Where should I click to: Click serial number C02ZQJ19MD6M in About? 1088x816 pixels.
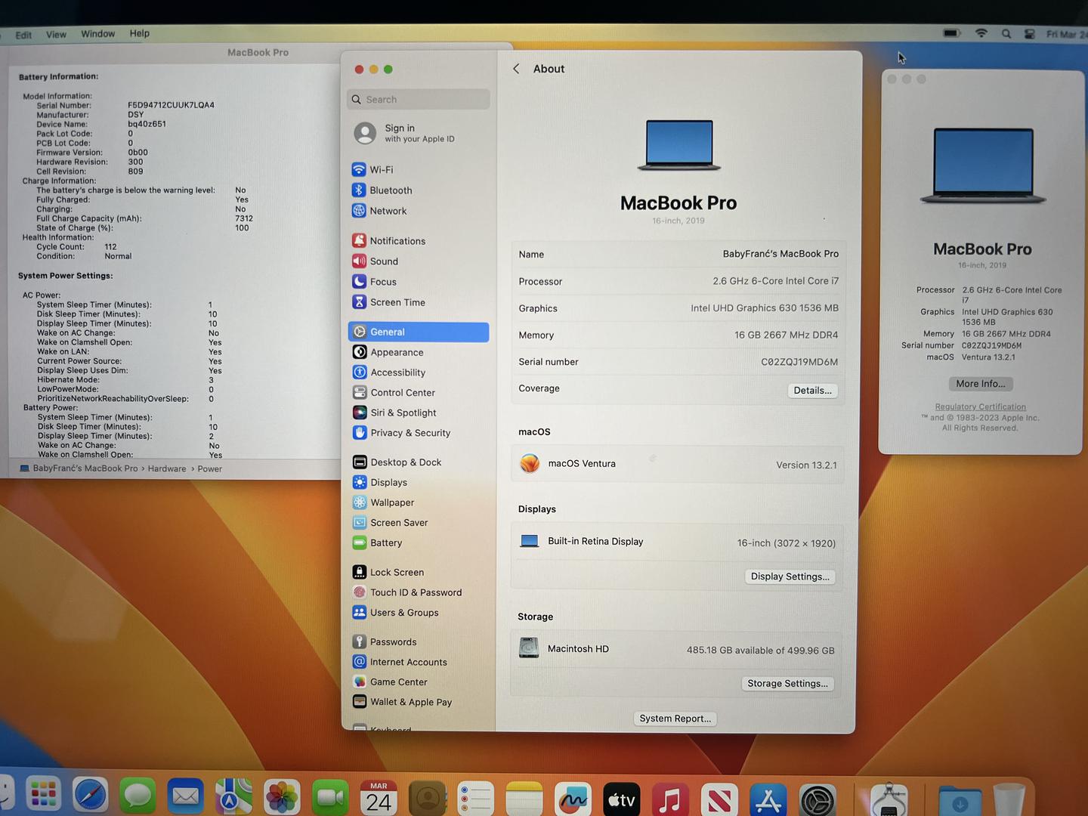point(799,362)
